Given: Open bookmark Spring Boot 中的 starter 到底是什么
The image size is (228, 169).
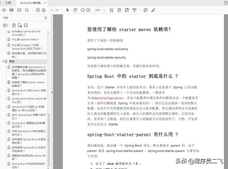Looking at the screenshot, I should (29, 92).
